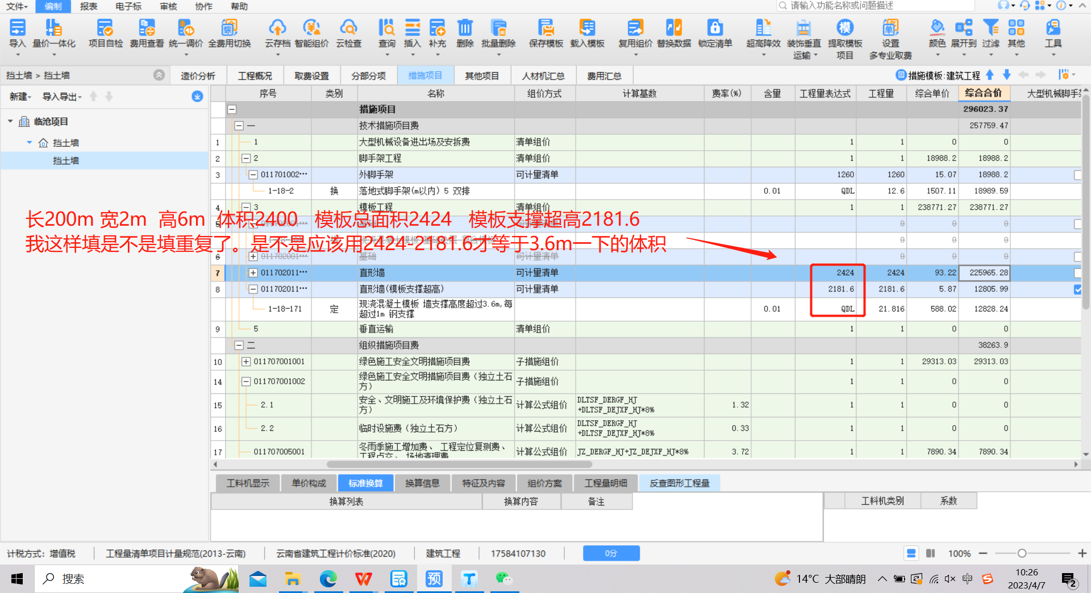Open the 工料机显示 bottom tab

click(x=248, y=483)
